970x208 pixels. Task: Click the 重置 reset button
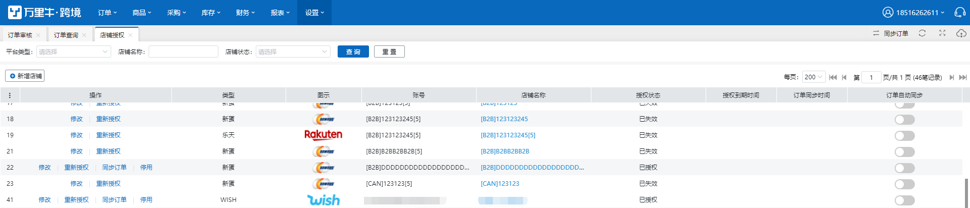(389, 51)
